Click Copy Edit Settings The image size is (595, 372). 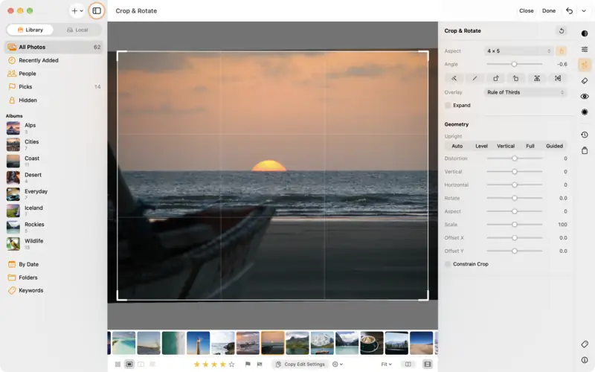coord(300,365)
